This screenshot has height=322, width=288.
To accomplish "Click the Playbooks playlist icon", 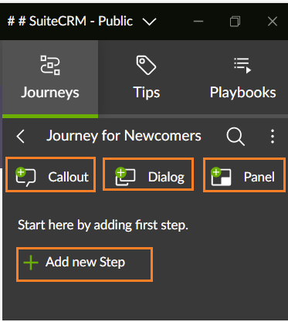I will (x=242, y=66).
